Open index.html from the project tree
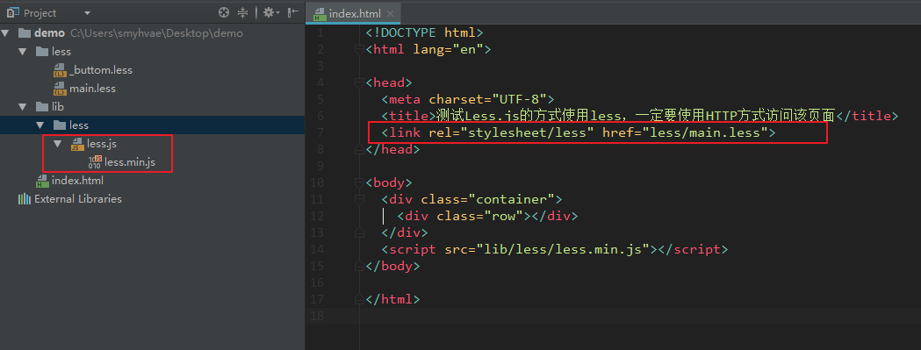921x350 pixels. pyautogui.click(x=77, y=181)
